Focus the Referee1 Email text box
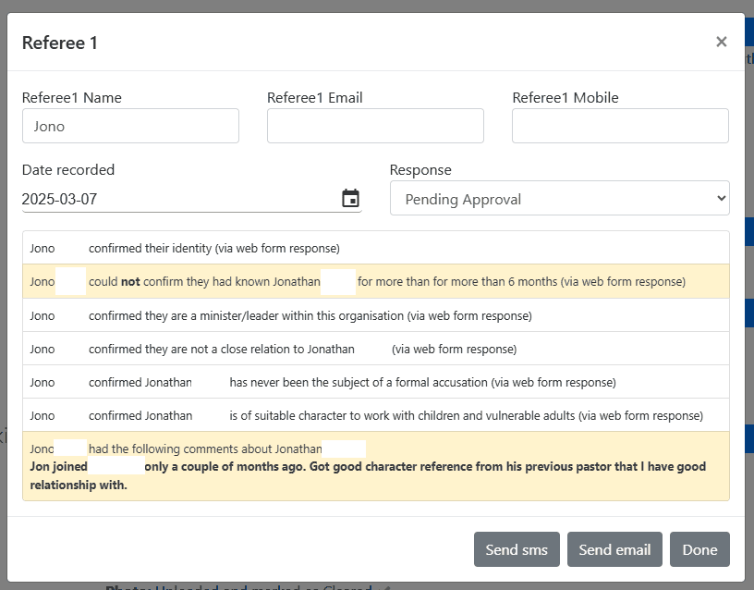The width and height of the screenshot is (754, 590). [x=375, y=126]
